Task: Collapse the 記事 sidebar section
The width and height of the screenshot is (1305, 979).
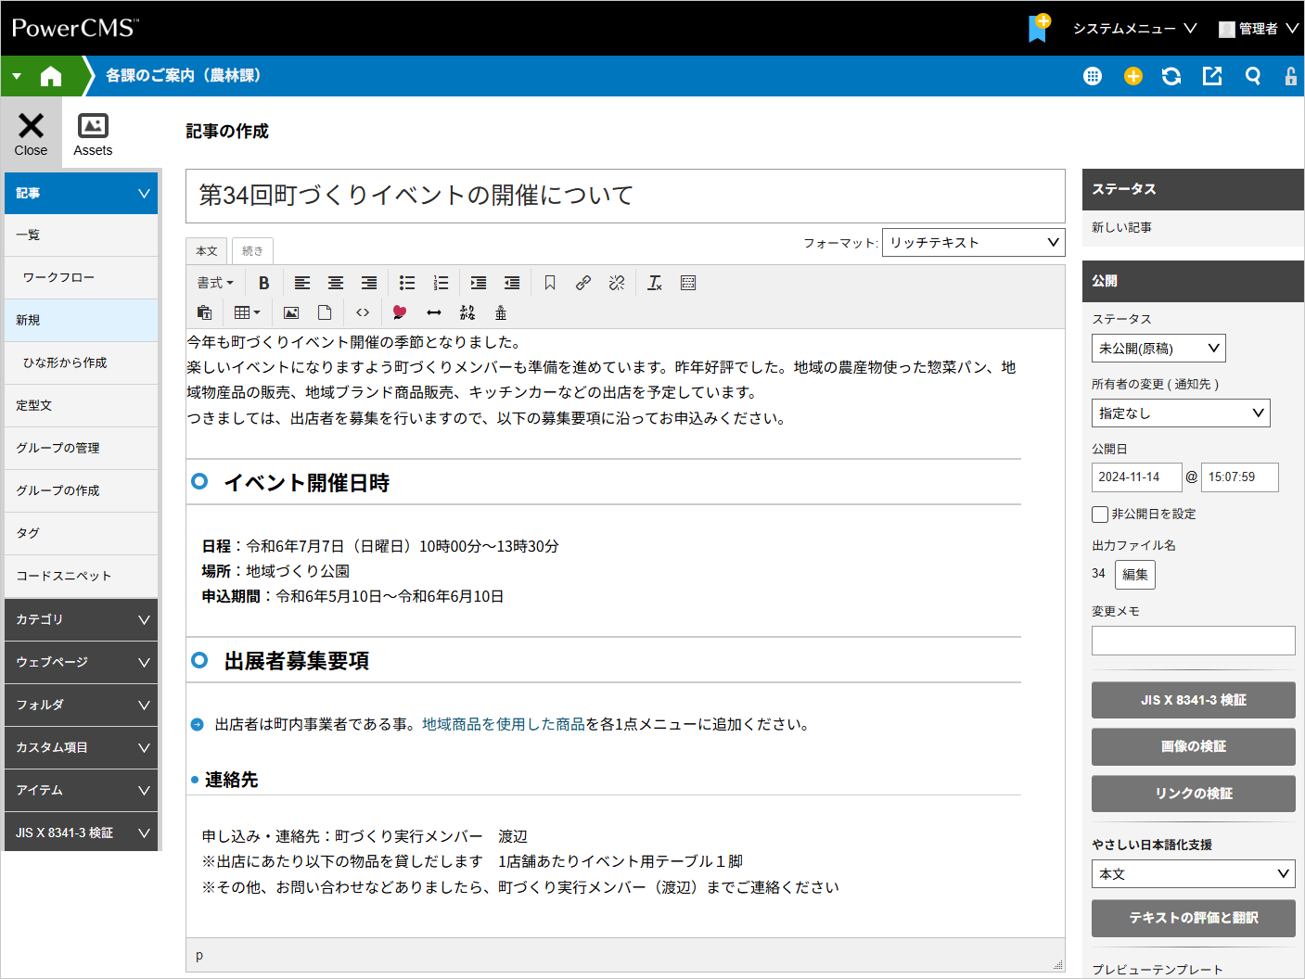Action: [x=81, y=193]
